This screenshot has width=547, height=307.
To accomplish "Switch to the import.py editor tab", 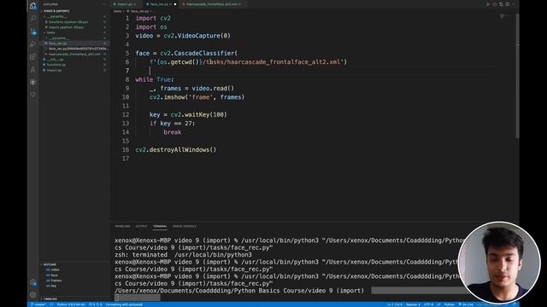I will tap(125, 4).
